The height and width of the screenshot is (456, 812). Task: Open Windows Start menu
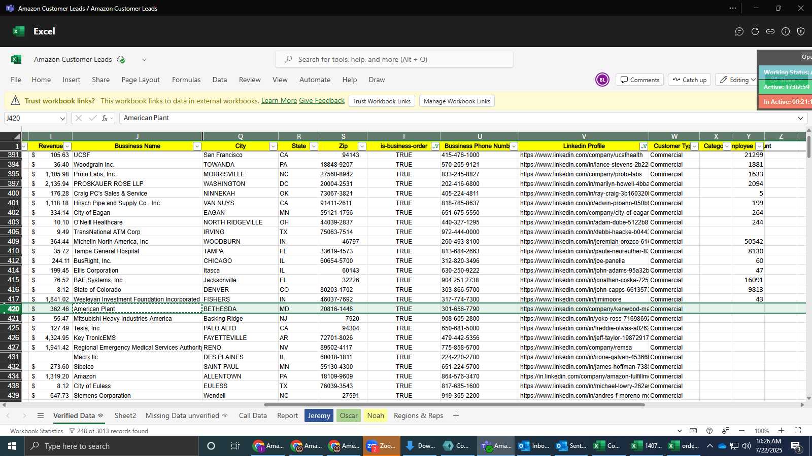[x=12, y=446]
